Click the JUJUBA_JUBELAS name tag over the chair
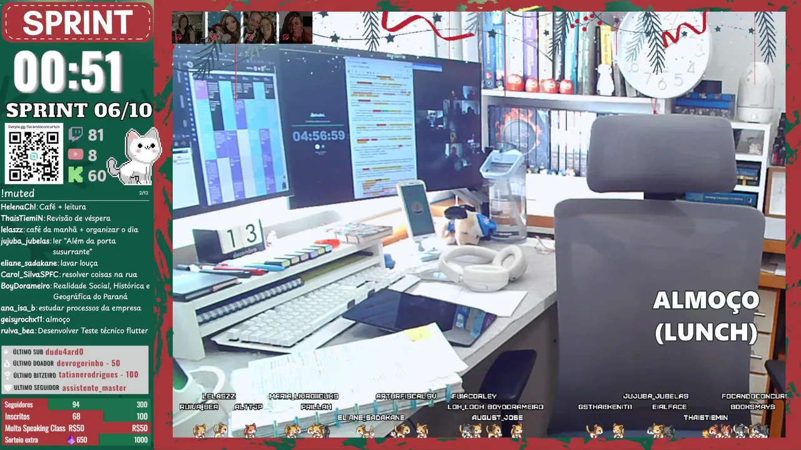Screen dimensions: 801x450 [656, 396]
